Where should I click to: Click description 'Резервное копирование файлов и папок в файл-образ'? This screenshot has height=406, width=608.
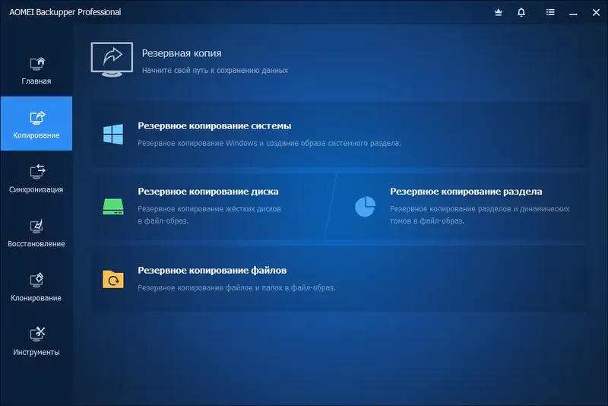(236, 287)
